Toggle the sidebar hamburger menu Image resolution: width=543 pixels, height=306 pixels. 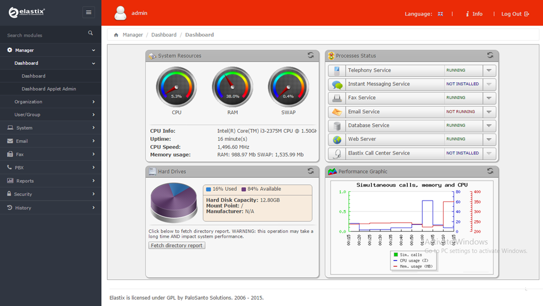pyautogui.click(x=89, y=12)
